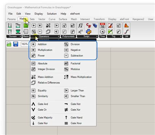Click the Smaller Than icon in the ribbon panel
The height and width of the screenshot is (135, 155).
[x=56, y=32]
